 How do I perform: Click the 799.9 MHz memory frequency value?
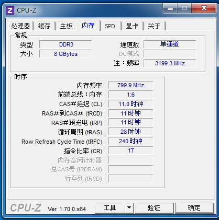pyautogui.click(x=131, y=85)
